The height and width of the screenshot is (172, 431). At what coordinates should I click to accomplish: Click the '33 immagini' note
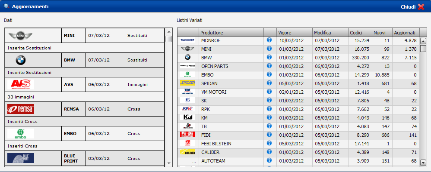[21, 97]
